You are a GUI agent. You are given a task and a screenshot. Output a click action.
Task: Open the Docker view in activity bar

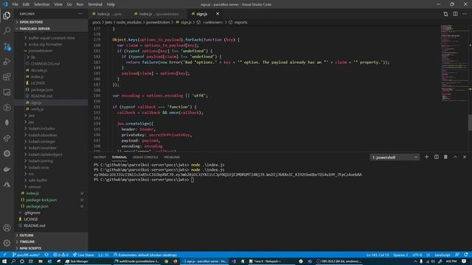tap(7, 169)
